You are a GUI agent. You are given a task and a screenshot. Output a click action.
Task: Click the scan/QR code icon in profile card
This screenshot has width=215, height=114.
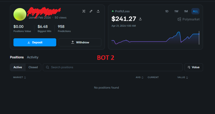click(x=84, y=11)
